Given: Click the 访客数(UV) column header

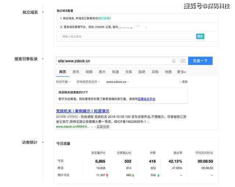Looking at the screenshot, I should [124, 153].
